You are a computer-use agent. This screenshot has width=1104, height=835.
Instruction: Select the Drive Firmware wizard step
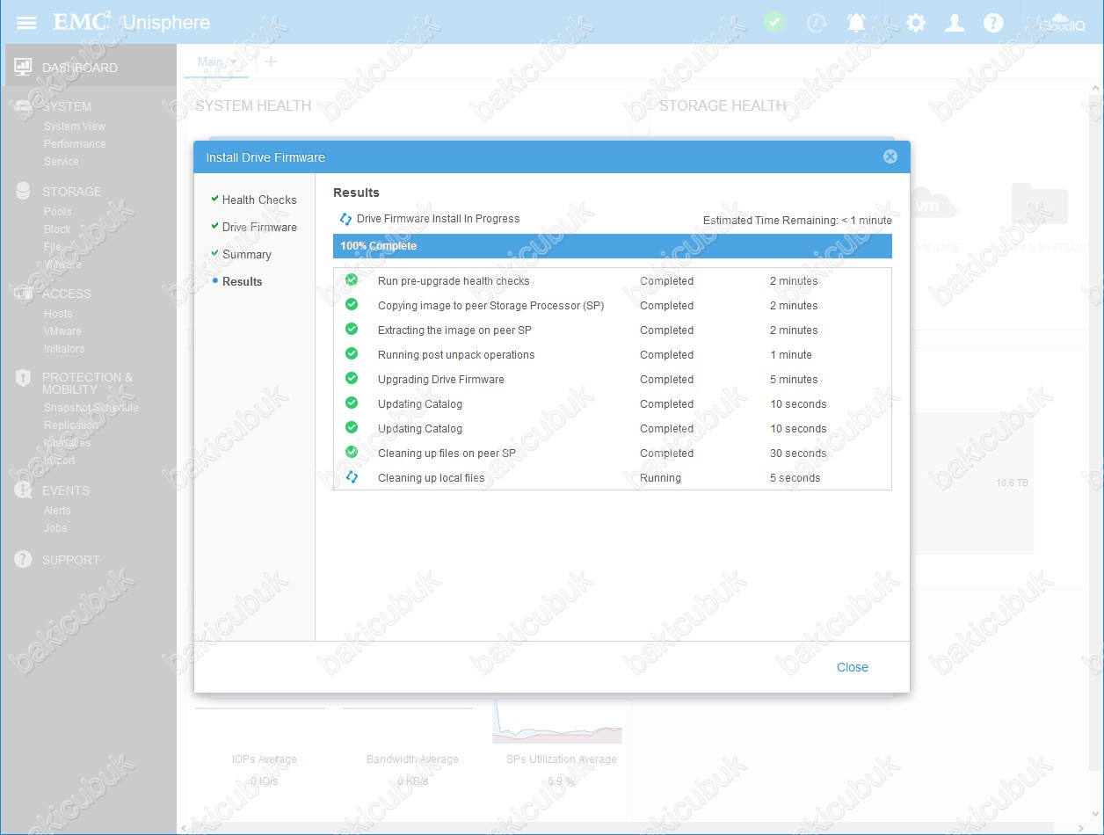[258, 227]
